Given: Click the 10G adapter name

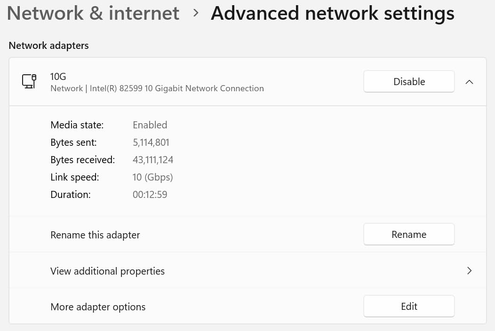Looking at the screenshot, I should [58, 77].
